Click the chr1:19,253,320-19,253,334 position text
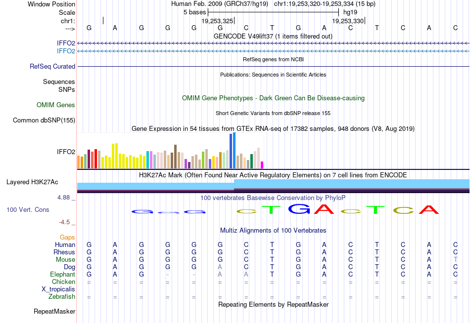470x323 pixels. click(325, 4)
